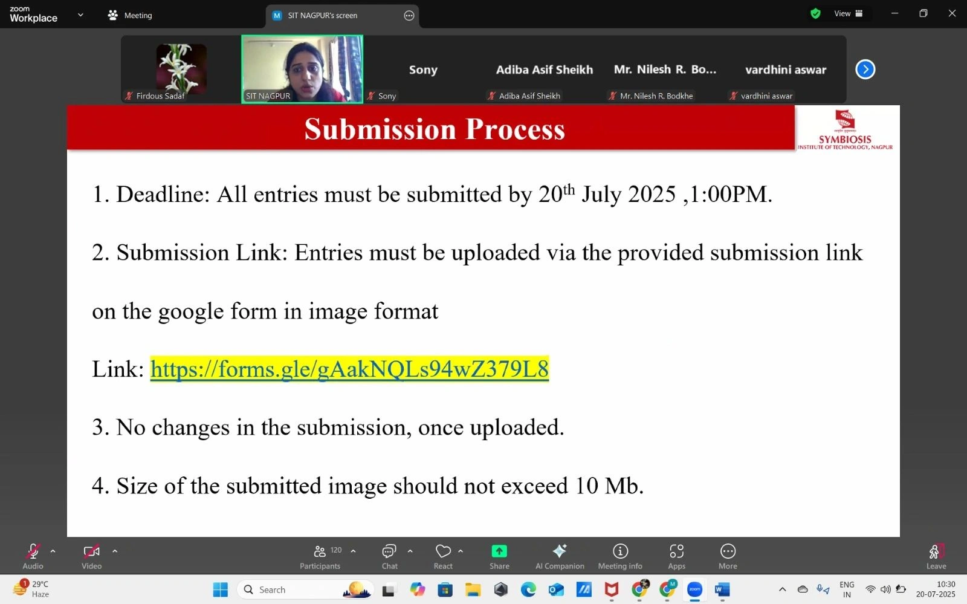Open the Participants panel

click(320, 551)
